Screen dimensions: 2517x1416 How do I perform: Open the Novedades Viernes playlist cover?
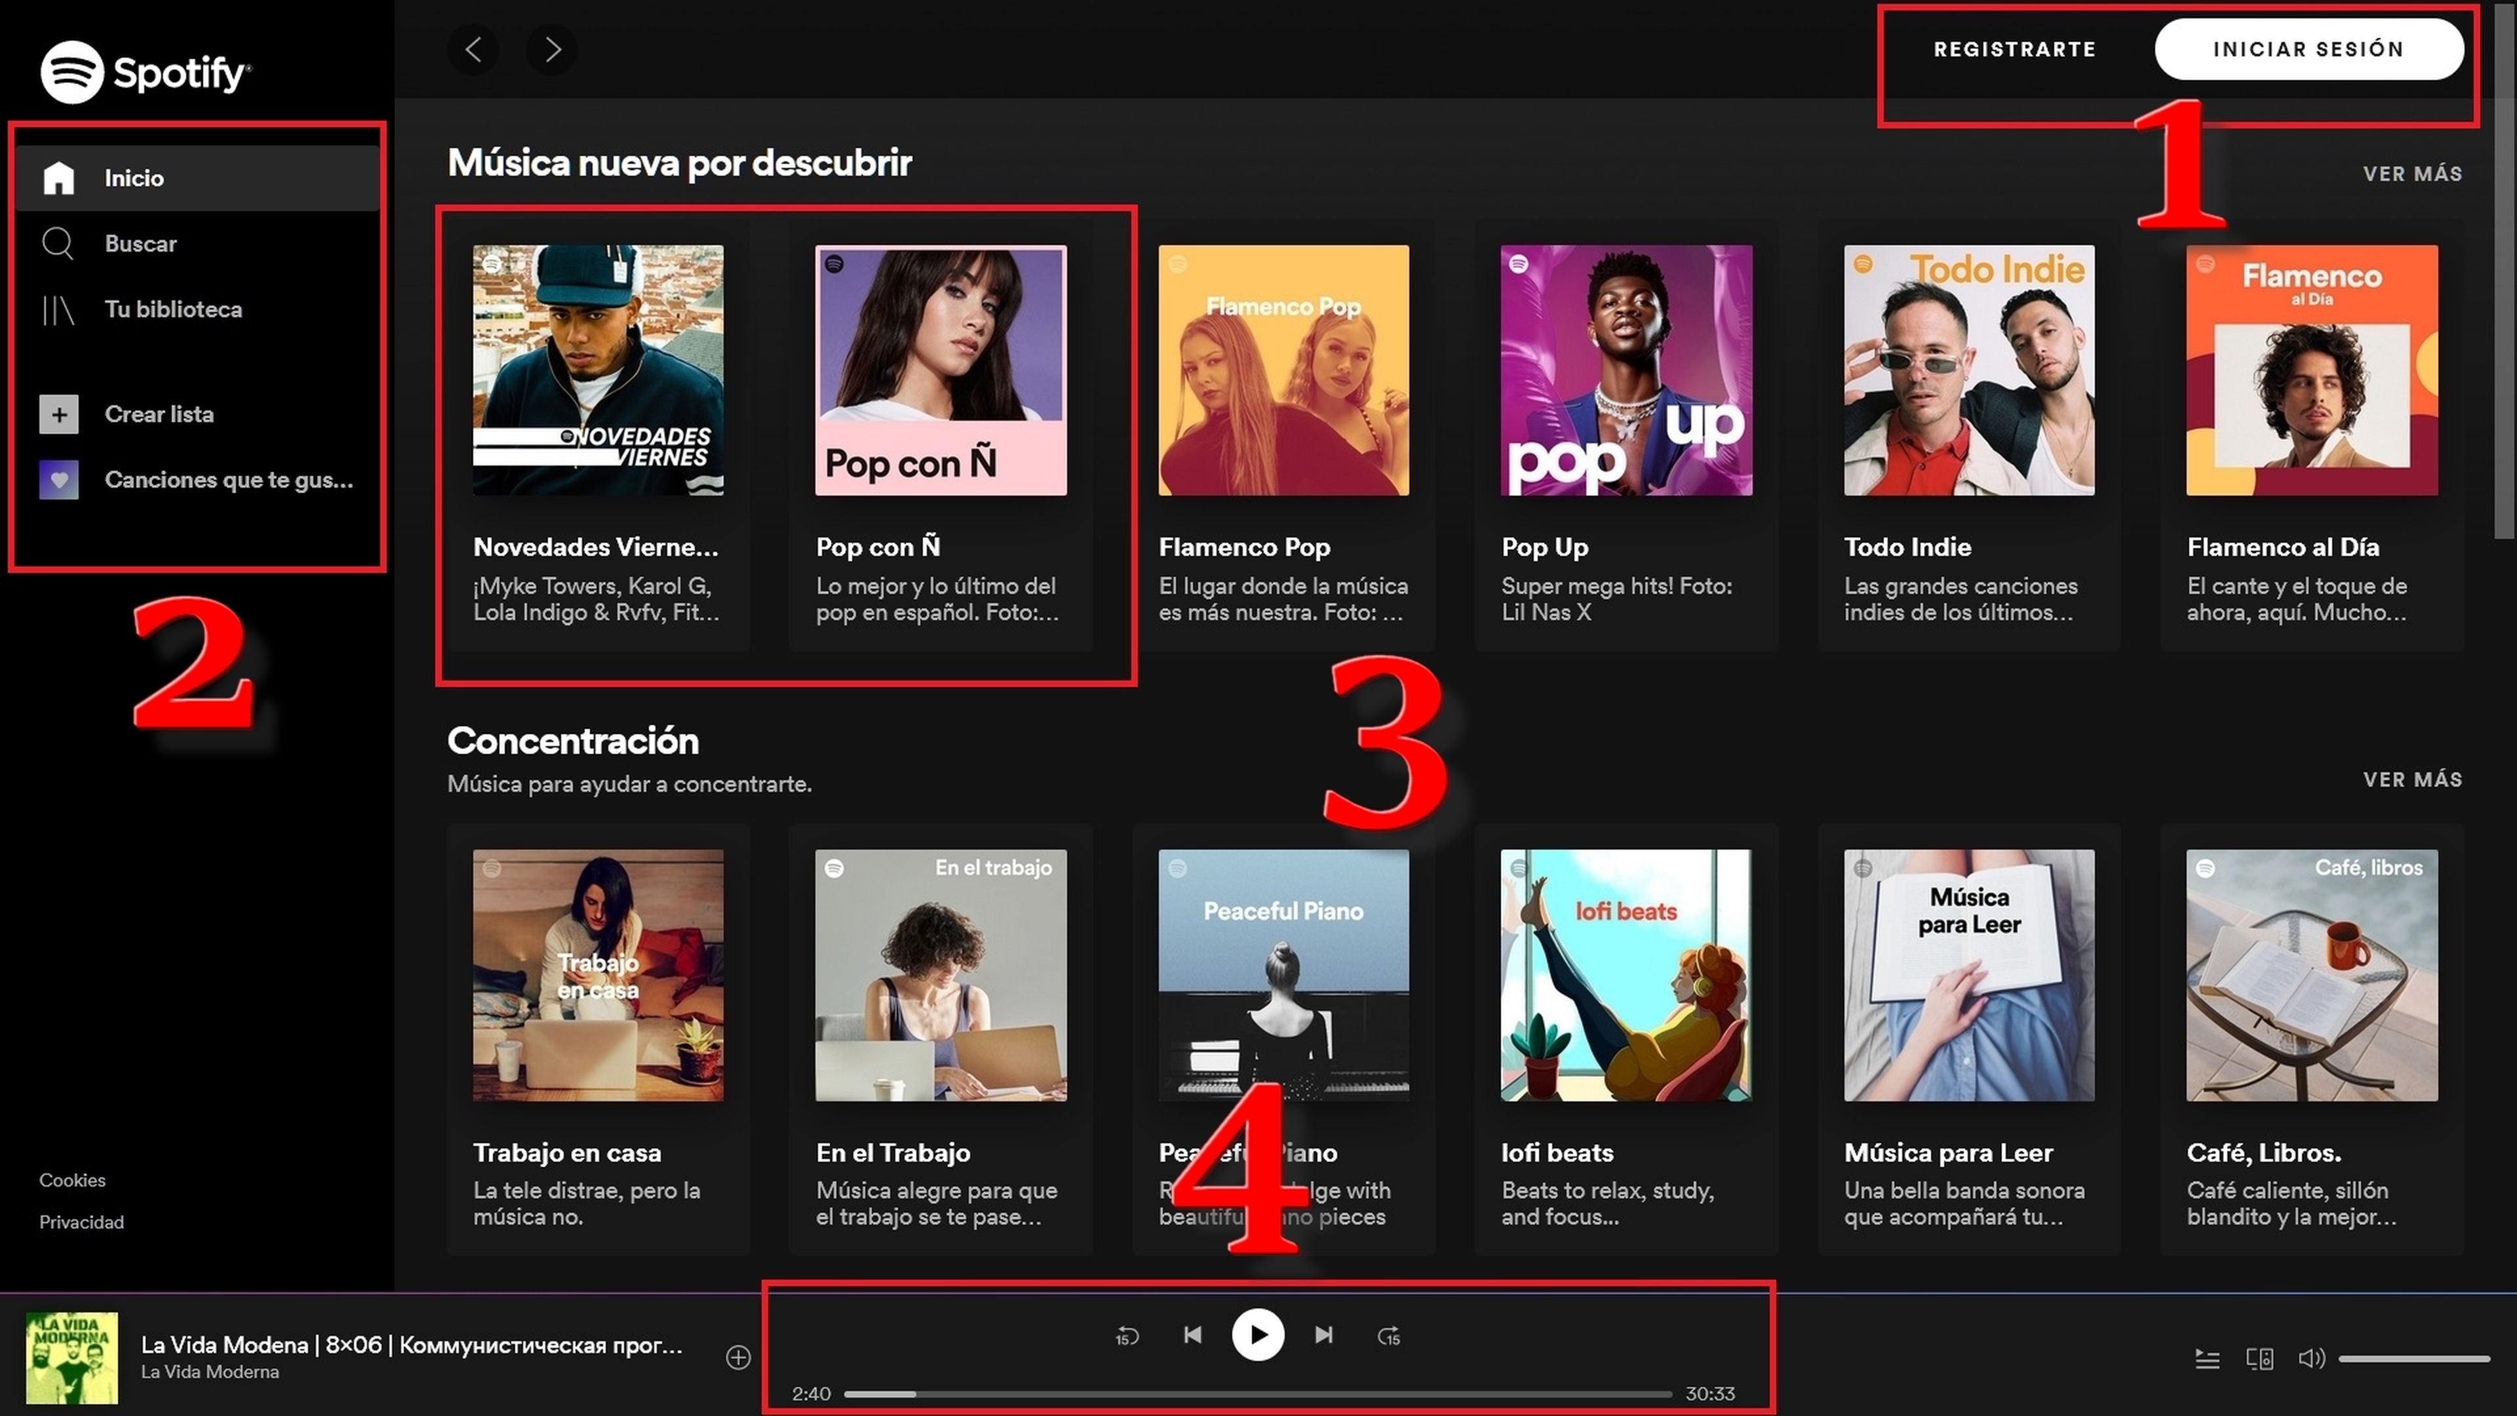[x=598, y=370]
